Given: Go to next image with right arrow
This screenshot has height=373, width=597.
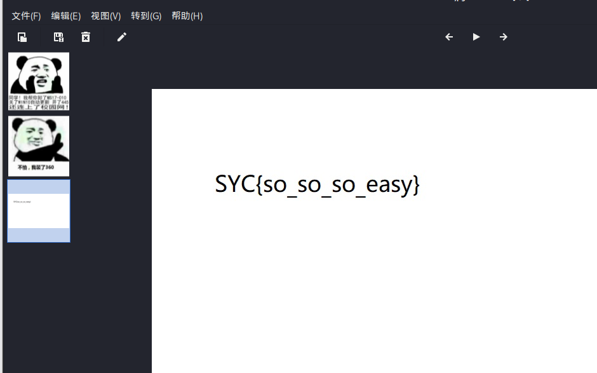Looking at the screenshot, I should (x=504, y=37).
